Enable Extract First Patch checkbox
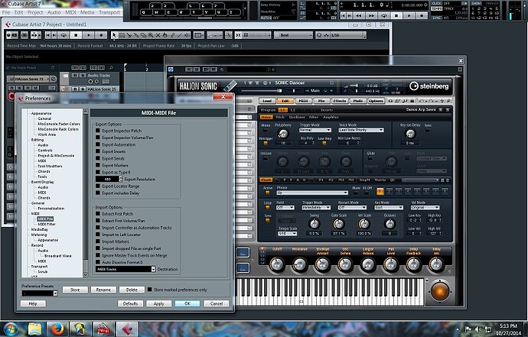Image resolution: width=528 pixels, height=337 pixels. [x=98, y=213]
